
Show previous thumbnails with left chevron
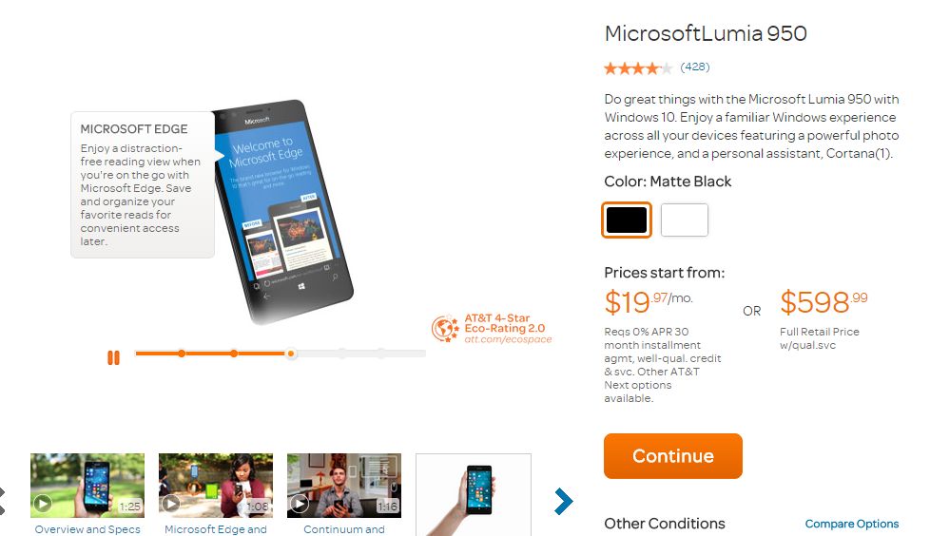pos(2,501)
